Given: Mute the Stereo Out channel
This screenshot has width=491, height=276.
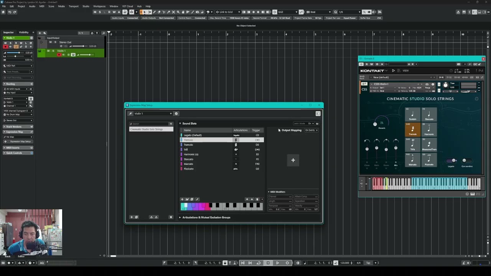Looking at the screenshot, I should point(50,42).
